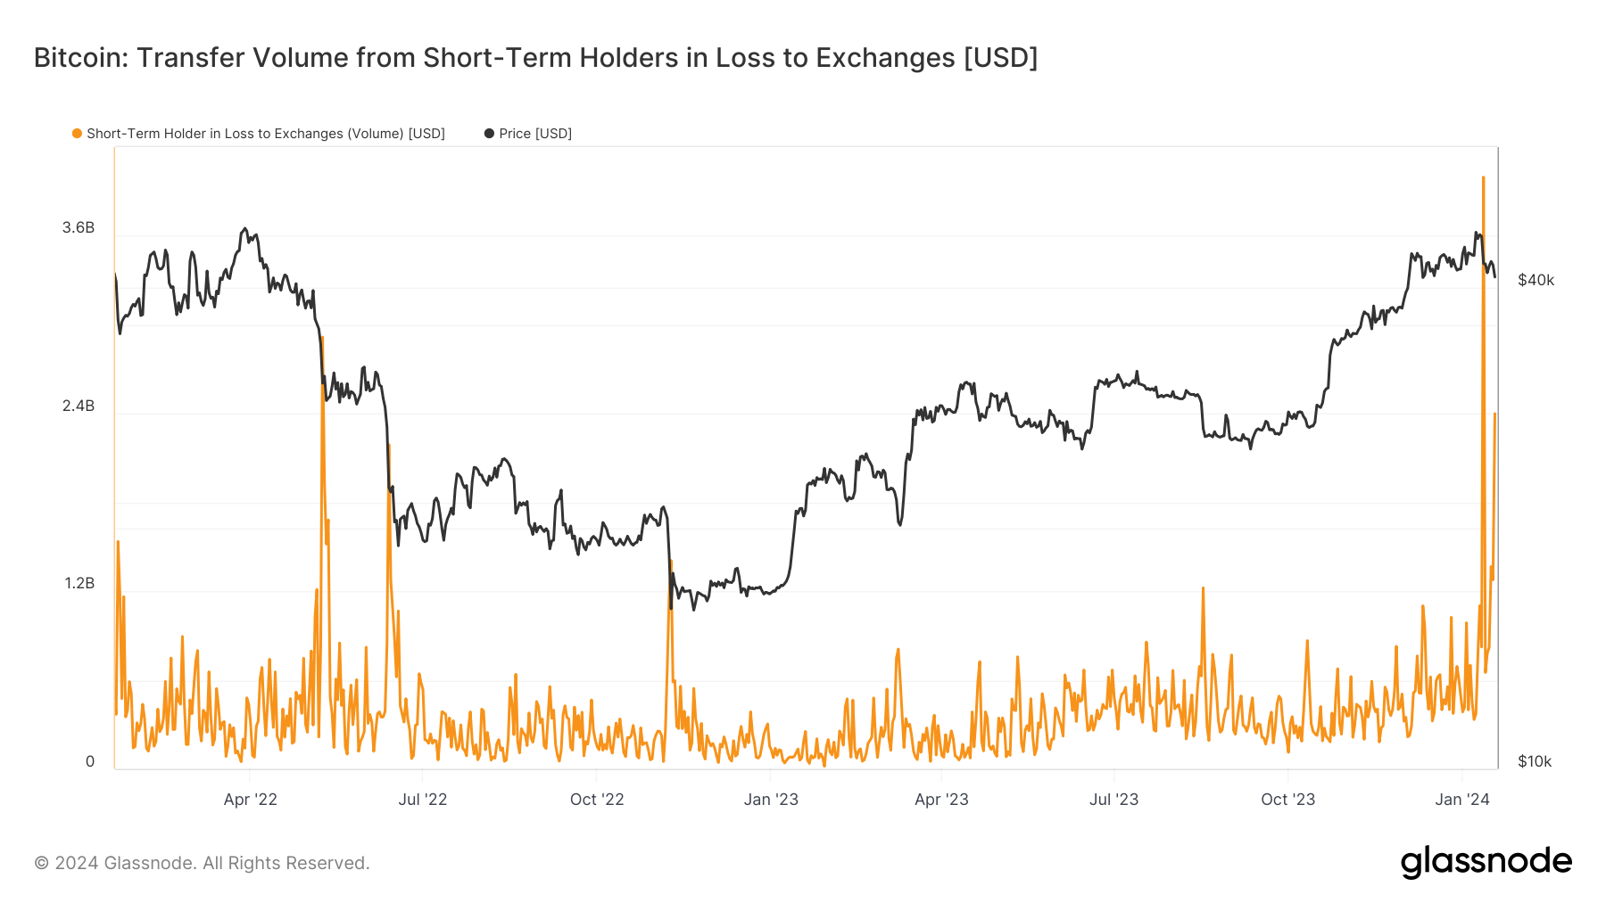Image resolution: width=1606 pixels, height=903 pixels.
Task: Click the Jan '23 date label
Action: coord(771,800)
